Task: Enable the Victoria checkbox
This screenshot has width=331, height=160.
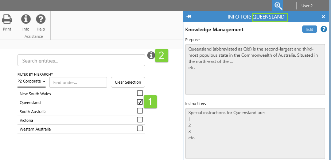Action: tap(140, 120)
